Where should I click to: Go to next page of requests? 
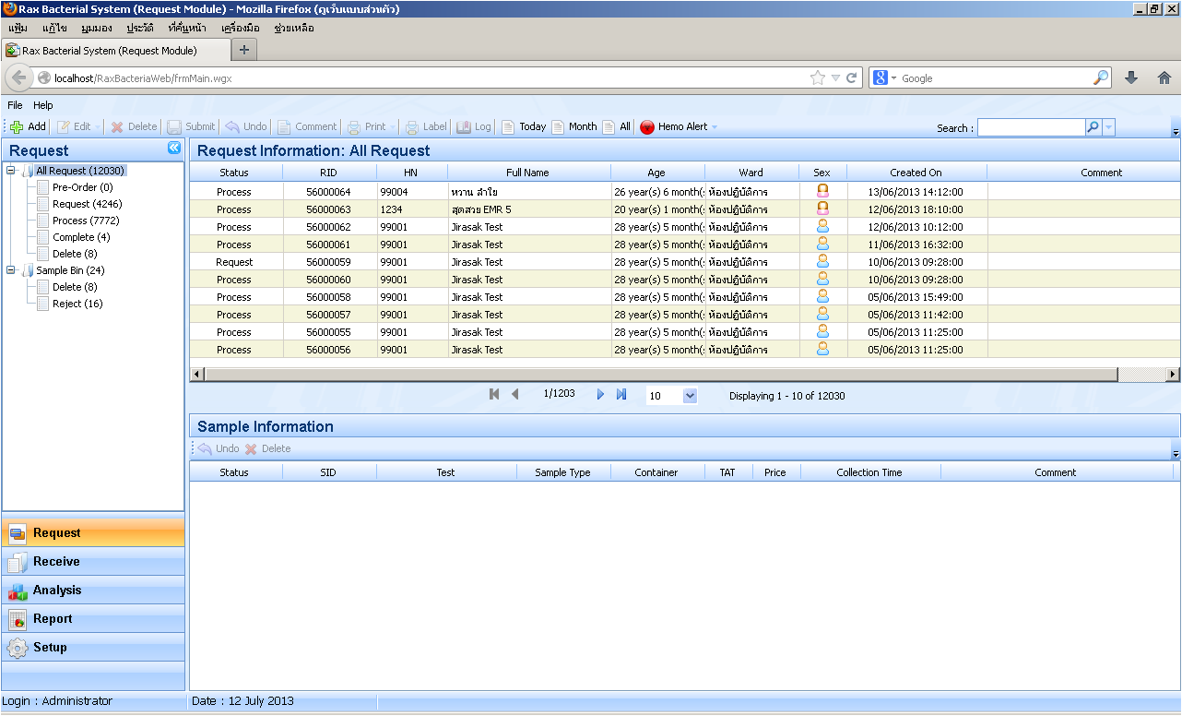point(600,395)
